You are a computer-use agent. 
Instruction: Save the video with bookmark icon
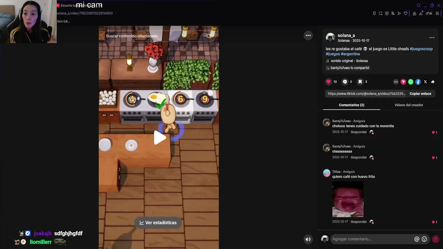360,82
